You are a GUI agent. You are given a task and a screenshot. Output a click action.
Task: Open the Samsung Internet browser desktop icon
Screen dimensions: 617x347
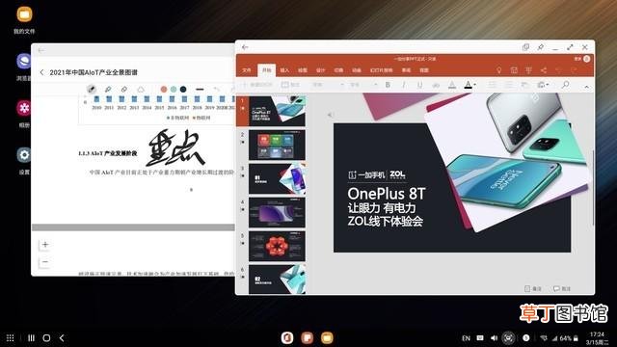click(23, 62)
